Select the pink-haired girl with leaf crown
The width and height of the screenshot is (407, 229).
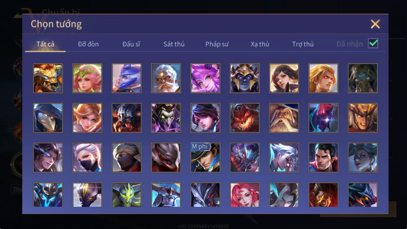[x=87, y=78]
